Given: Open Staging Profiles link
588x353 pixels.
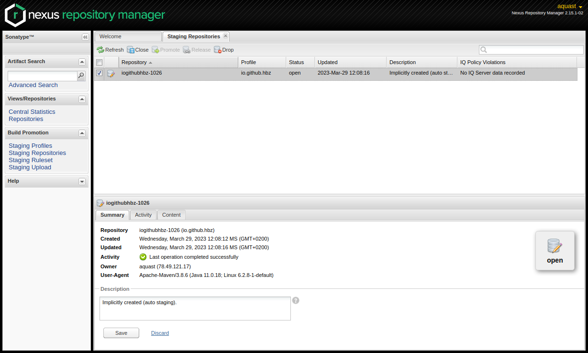Looking at the screenshot, I should [30, 146].
